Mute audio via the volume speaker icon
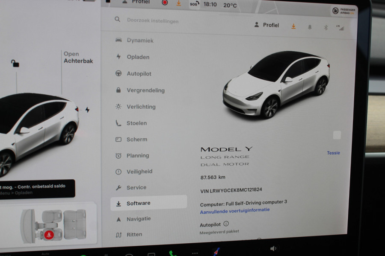 point(274,248)
